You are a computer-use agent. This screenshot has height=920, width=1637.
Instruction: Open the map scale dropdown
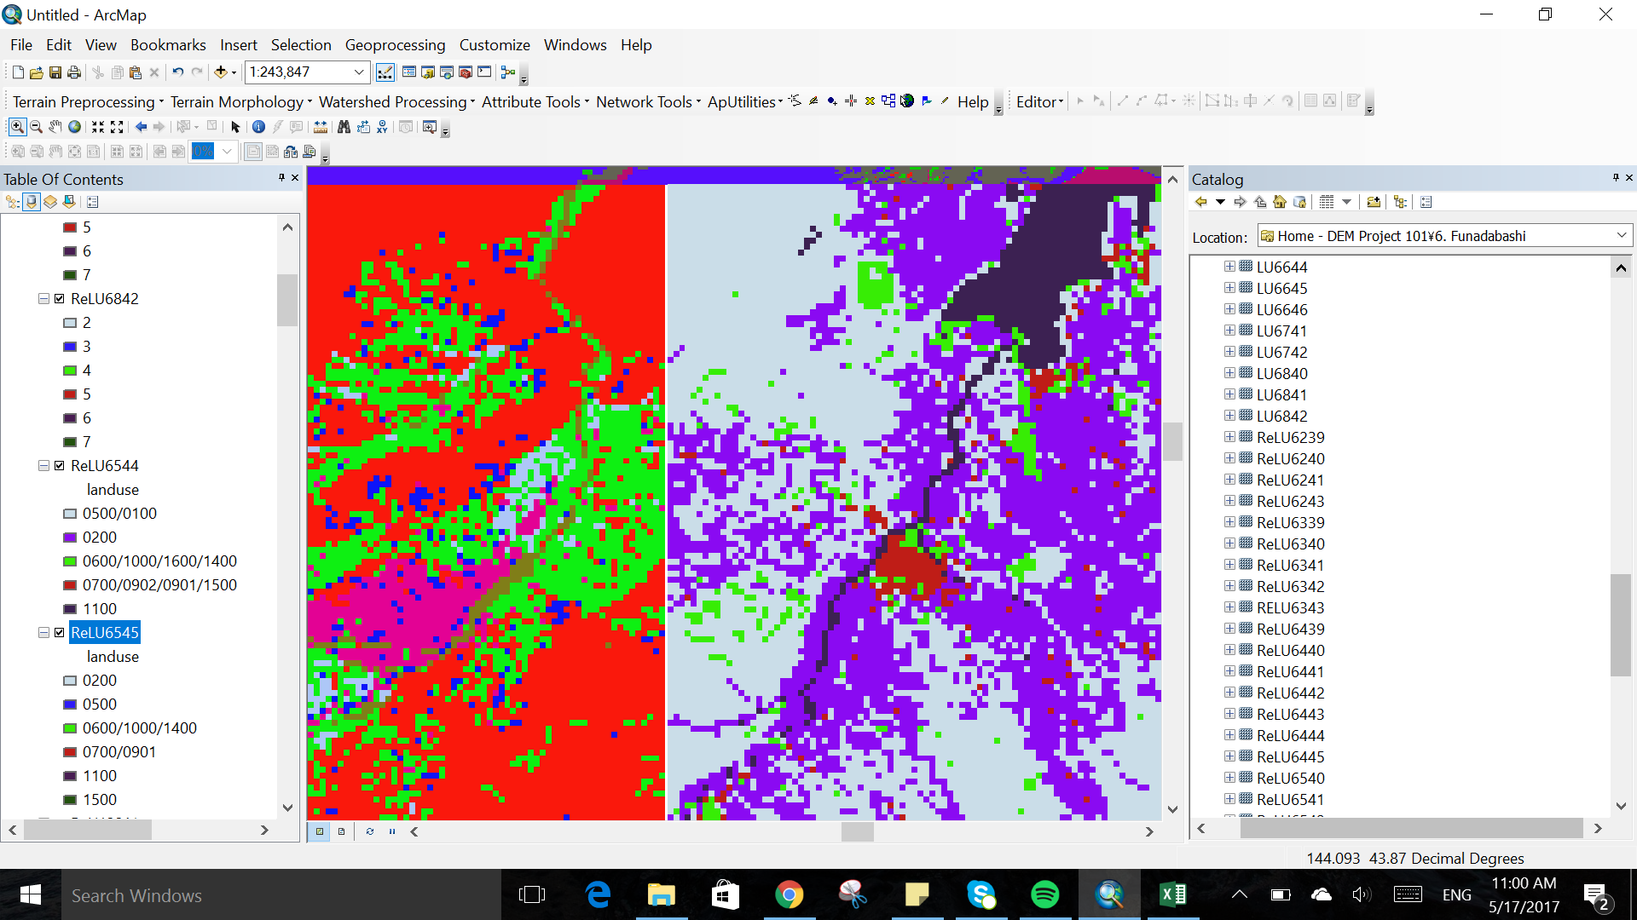[x=359, y=72]
